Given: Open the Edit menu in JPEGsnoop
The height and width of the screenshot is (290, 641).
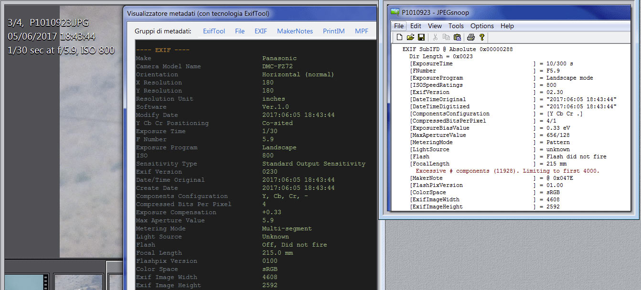Looking at the screenshot, I should pyautogui.click(x=416, y=26).
